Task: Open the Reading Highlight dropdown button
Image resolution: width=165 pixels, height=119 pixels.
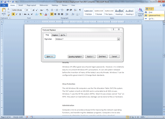Action: click(x=76, y=57)
